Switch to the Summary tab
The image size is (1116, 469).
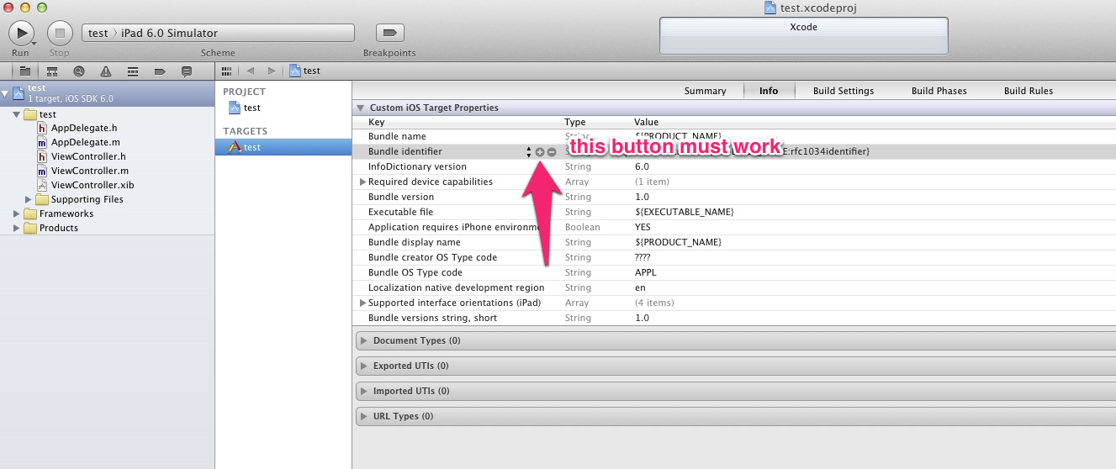click(705, 91)
